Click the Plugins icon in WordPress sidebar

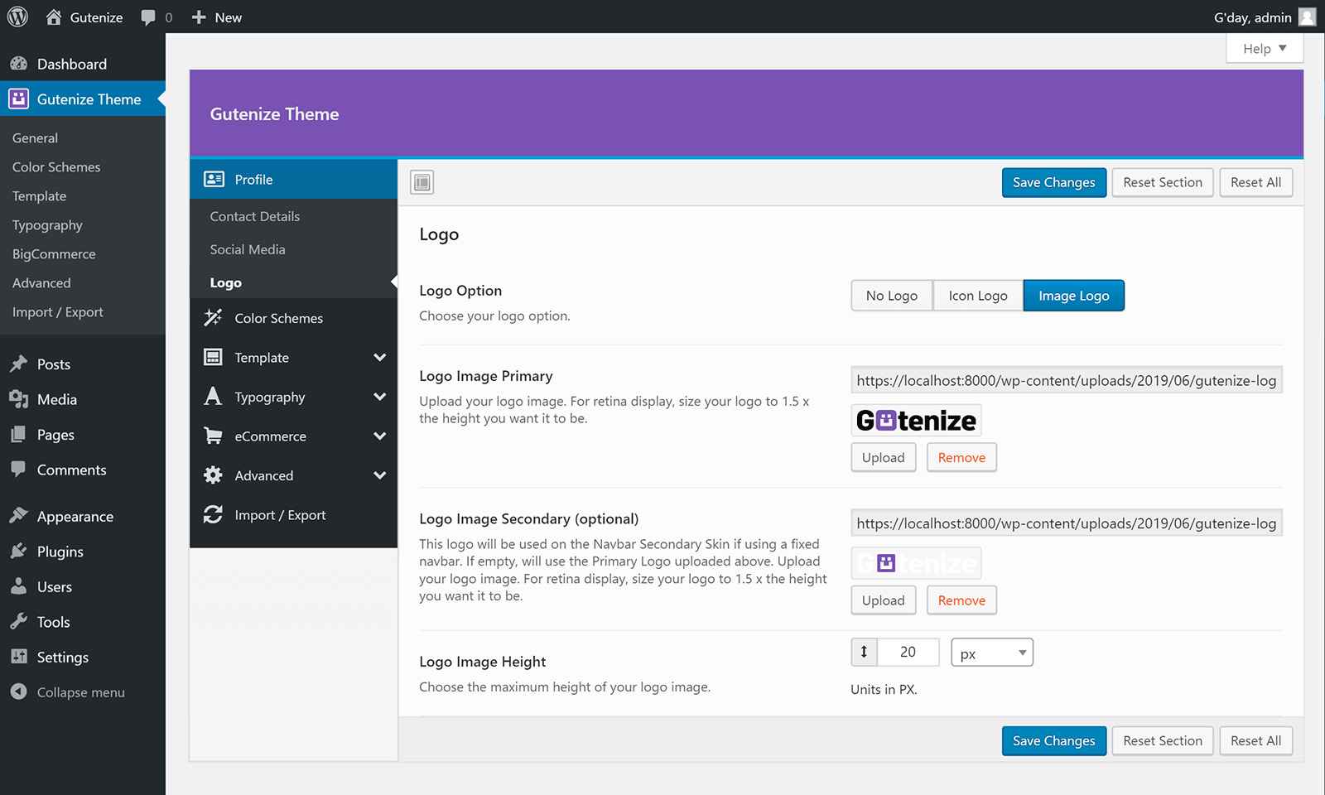click(x=19, y=552)
